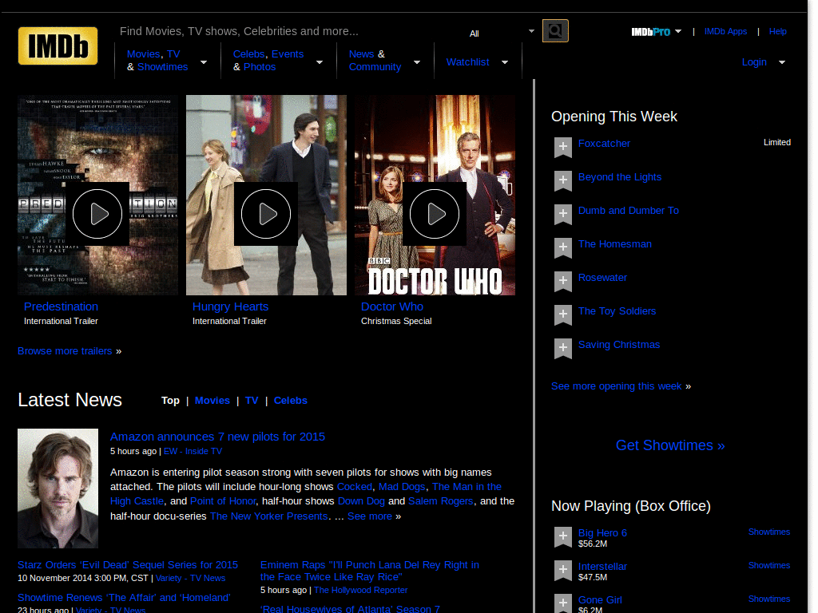
Task: Open the search category All dropdown
Action: 501,33
